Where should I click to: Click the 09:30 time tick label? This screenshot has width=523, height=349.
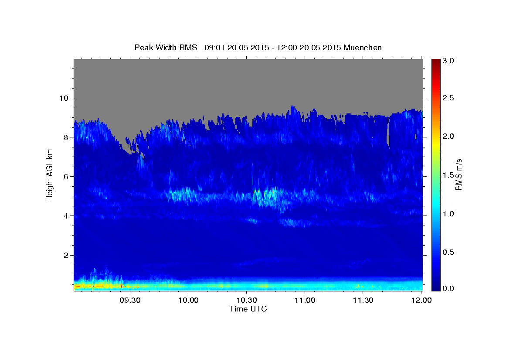pos(130,300)
